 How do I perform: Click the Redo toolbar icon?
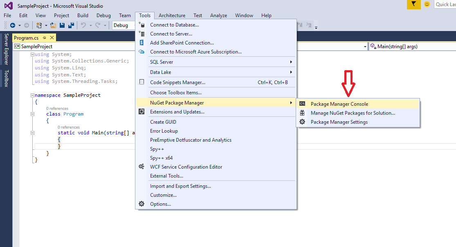click(98, 26)
